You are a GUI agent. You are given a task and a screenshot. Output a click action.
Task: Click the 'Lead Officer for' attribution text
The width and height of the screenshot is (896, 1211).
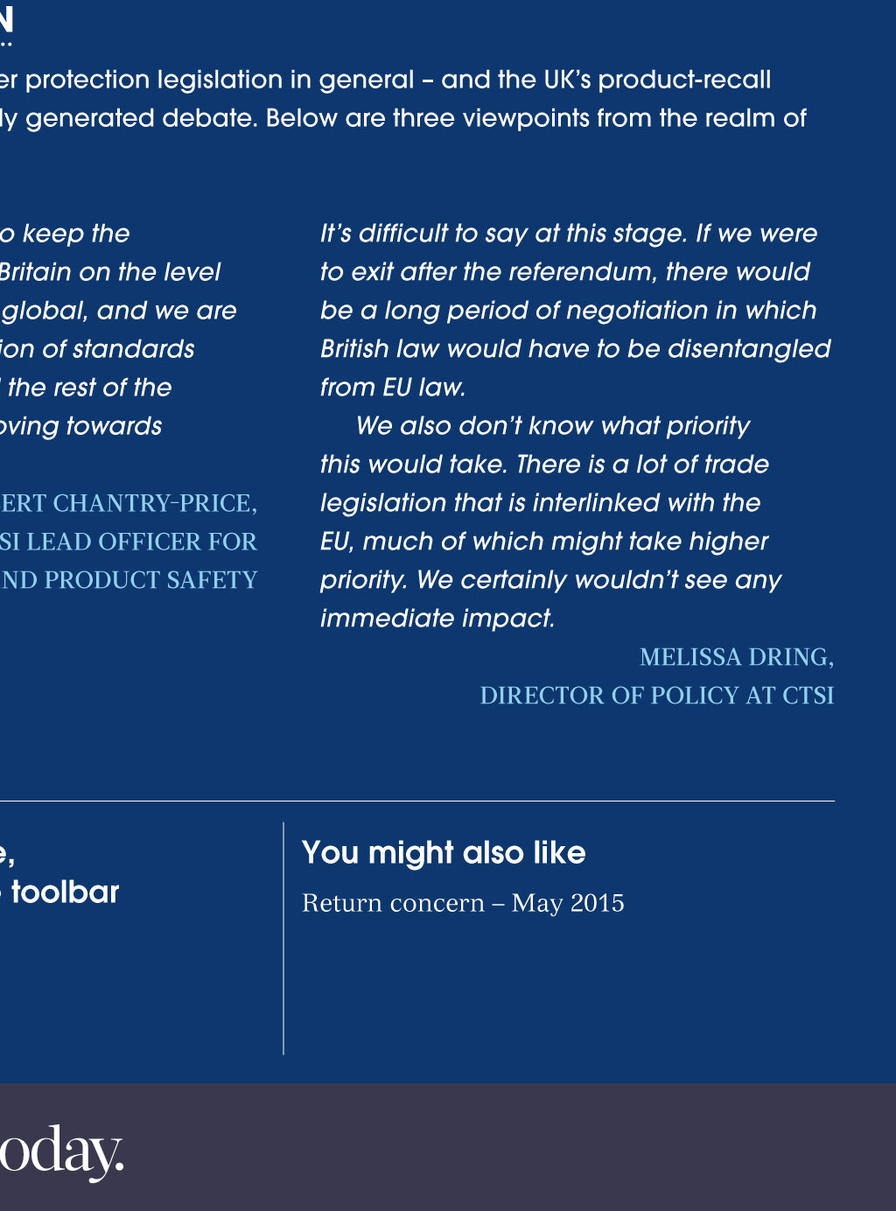[129, 542]
